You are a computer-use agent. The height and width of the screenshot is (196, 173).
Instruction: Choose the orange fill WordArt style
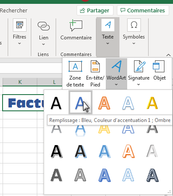point(104,103)
